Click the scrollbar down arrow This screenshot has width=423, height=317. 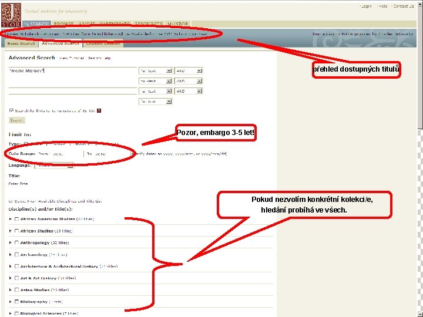[x=420, y=314]
